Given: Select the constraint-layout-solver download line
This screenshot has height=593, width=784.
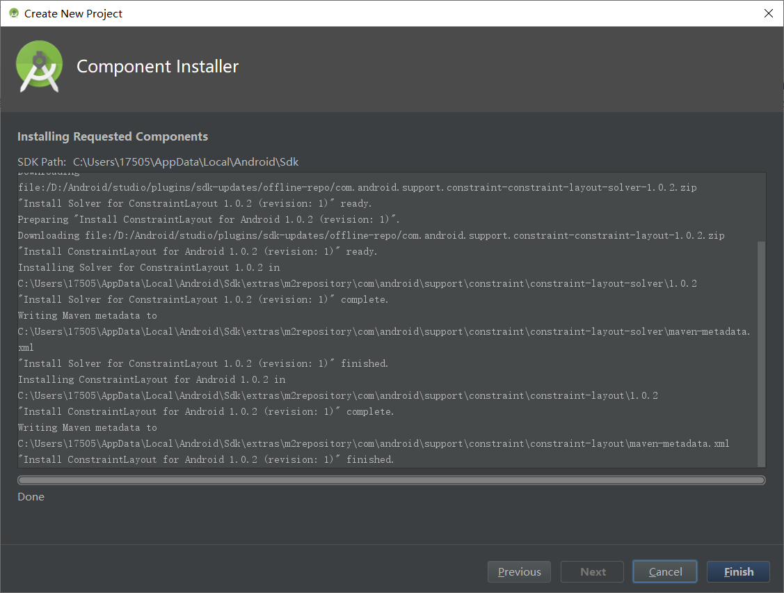Looking at the screenshot, I should click(357, 187).
